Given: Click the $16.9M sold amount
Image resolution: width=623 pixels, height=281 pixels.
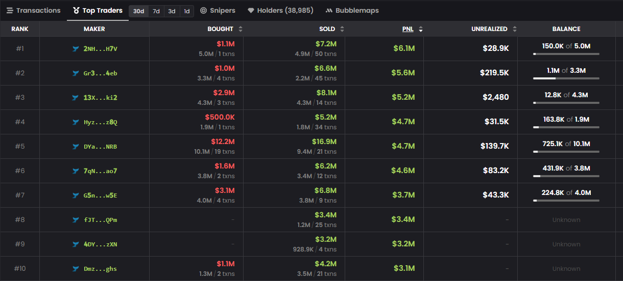Looking at the screenshot, I should [324, 142].
